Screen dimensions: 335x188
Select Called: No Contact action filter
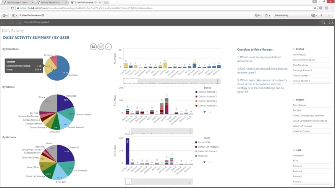tap(311, 131)
